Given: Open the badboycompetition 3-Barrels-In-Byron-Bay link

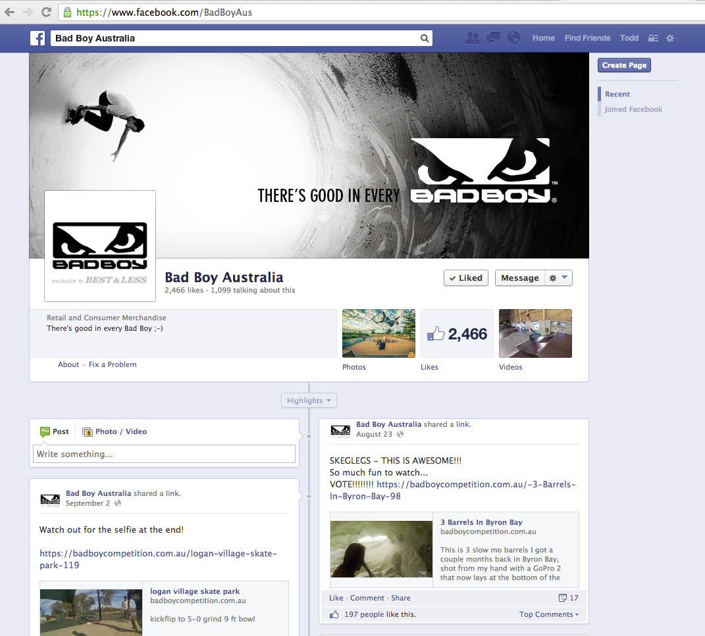Looking at the screenshot, I should tap(453, 490).
